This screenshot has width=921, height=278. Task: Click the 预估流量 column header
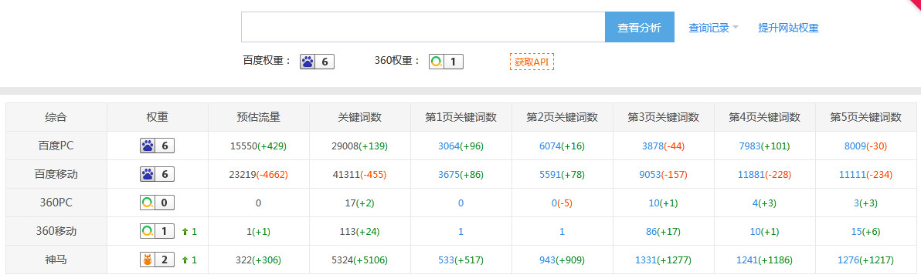[258, 117]
